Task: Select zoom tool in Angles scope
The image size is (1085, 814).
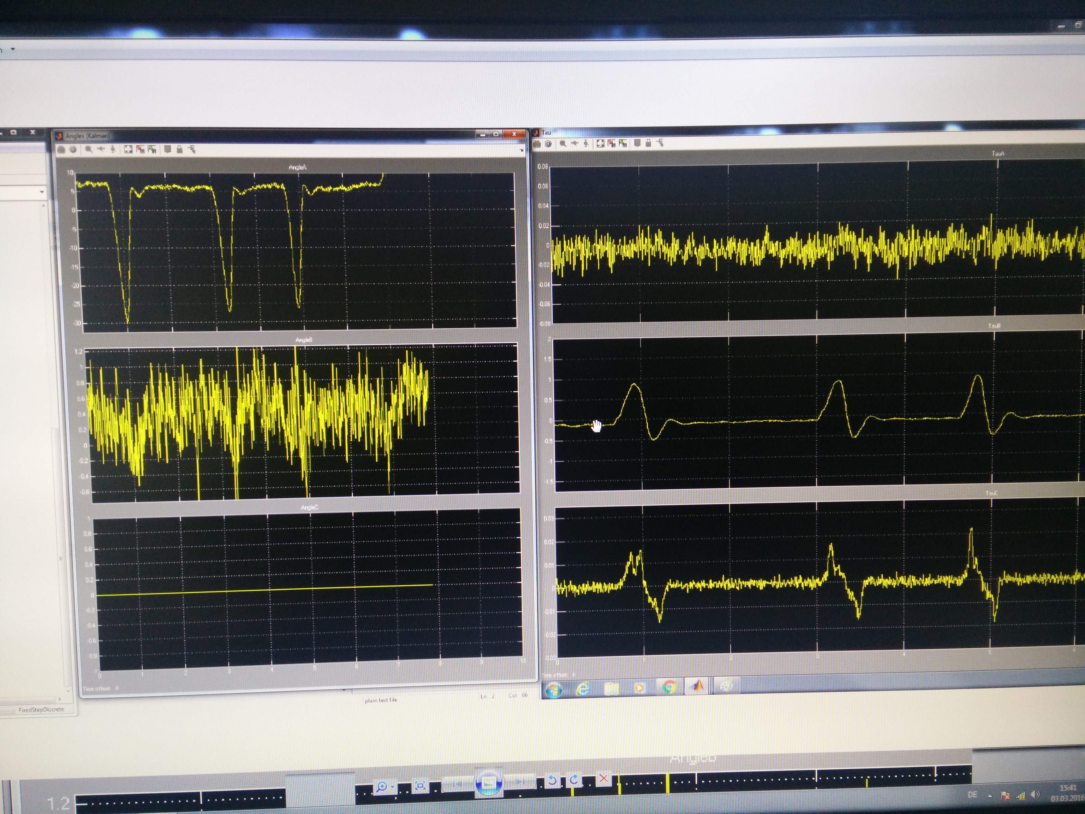Action: (89, 149)
